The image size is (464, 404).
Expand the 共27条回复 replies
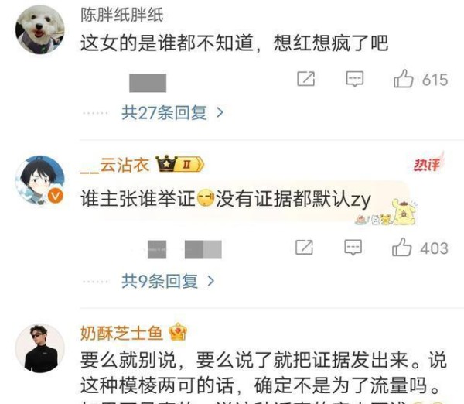[164, 112]
